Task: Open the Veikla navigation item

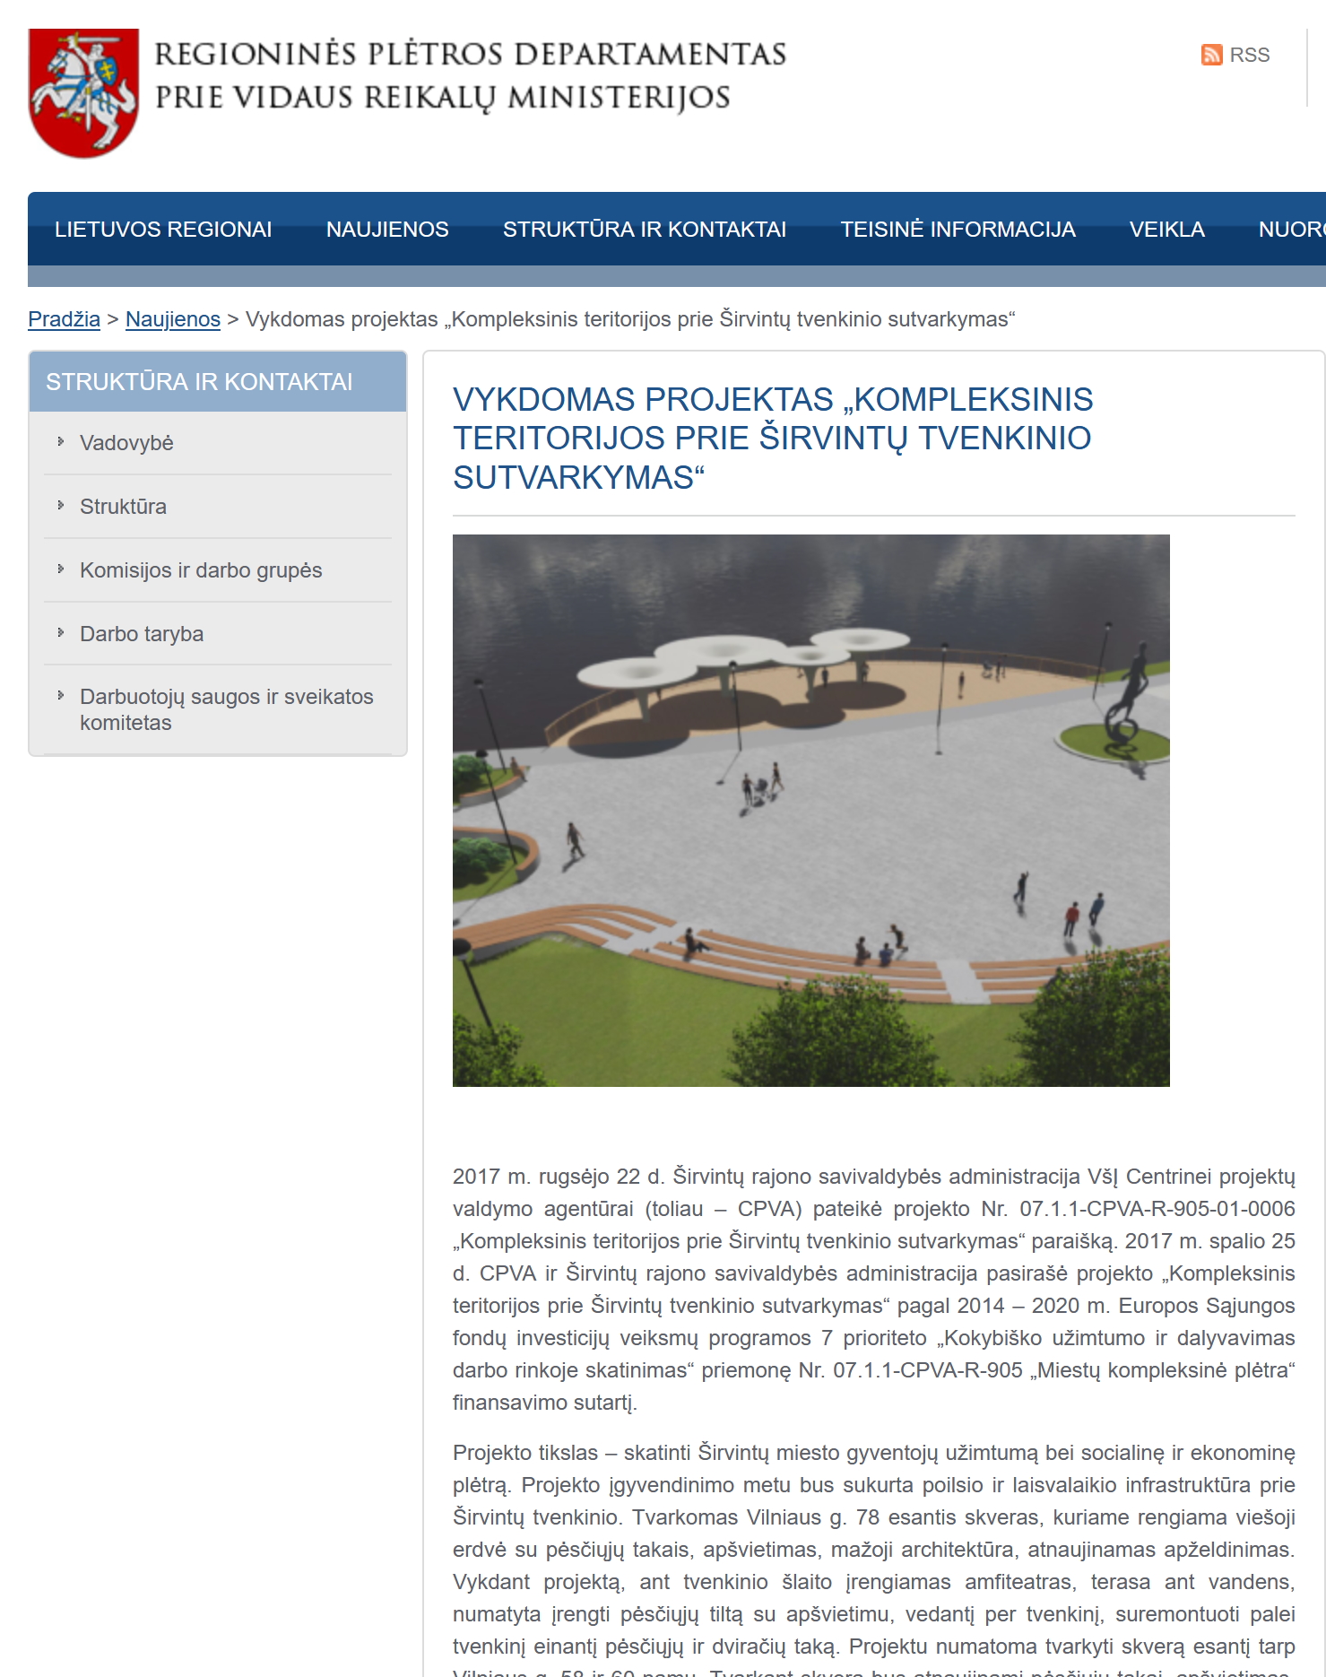Action: (x=1166, y=230)
